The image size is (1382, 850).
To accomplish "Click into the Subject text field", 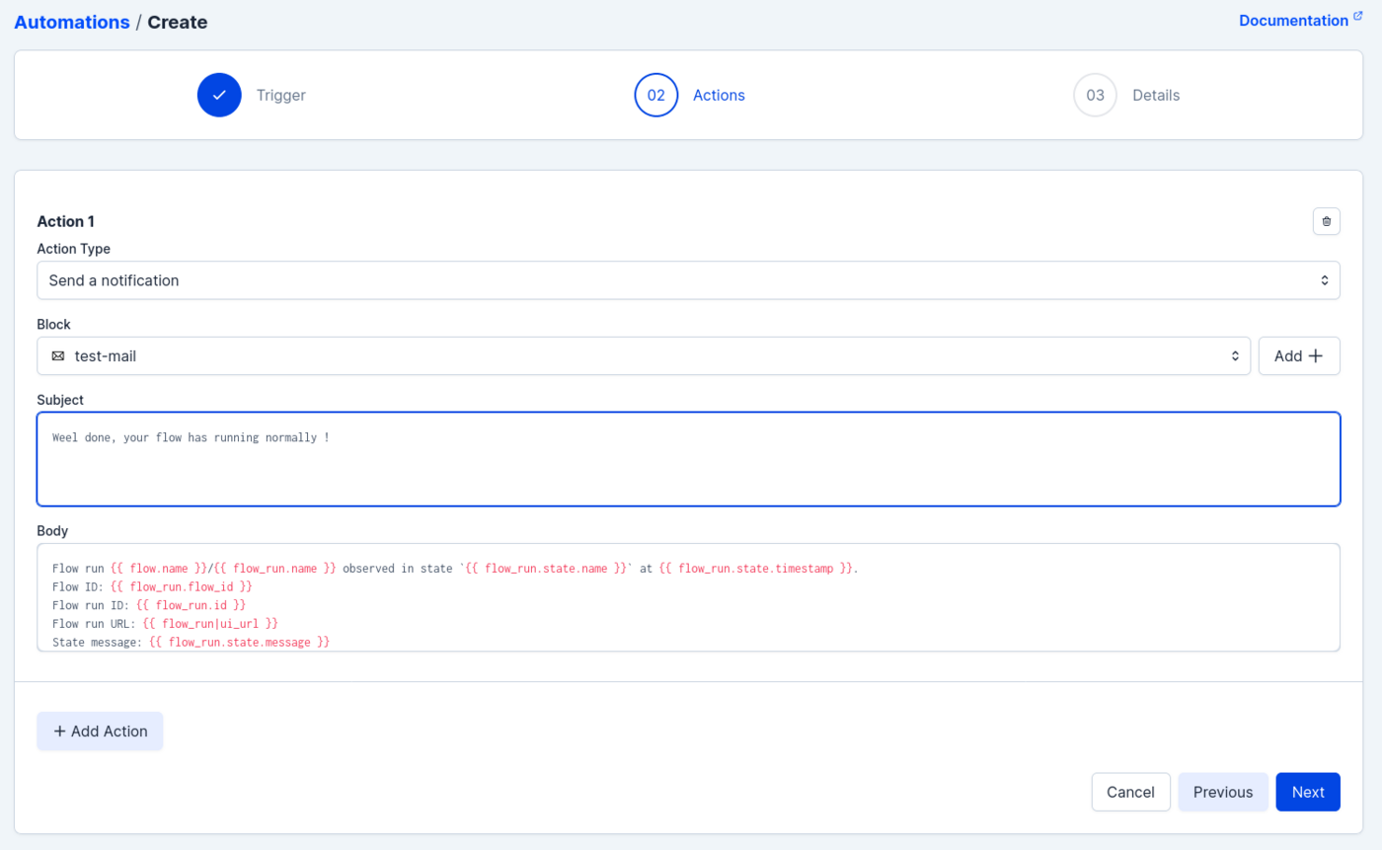I will 688,459.
